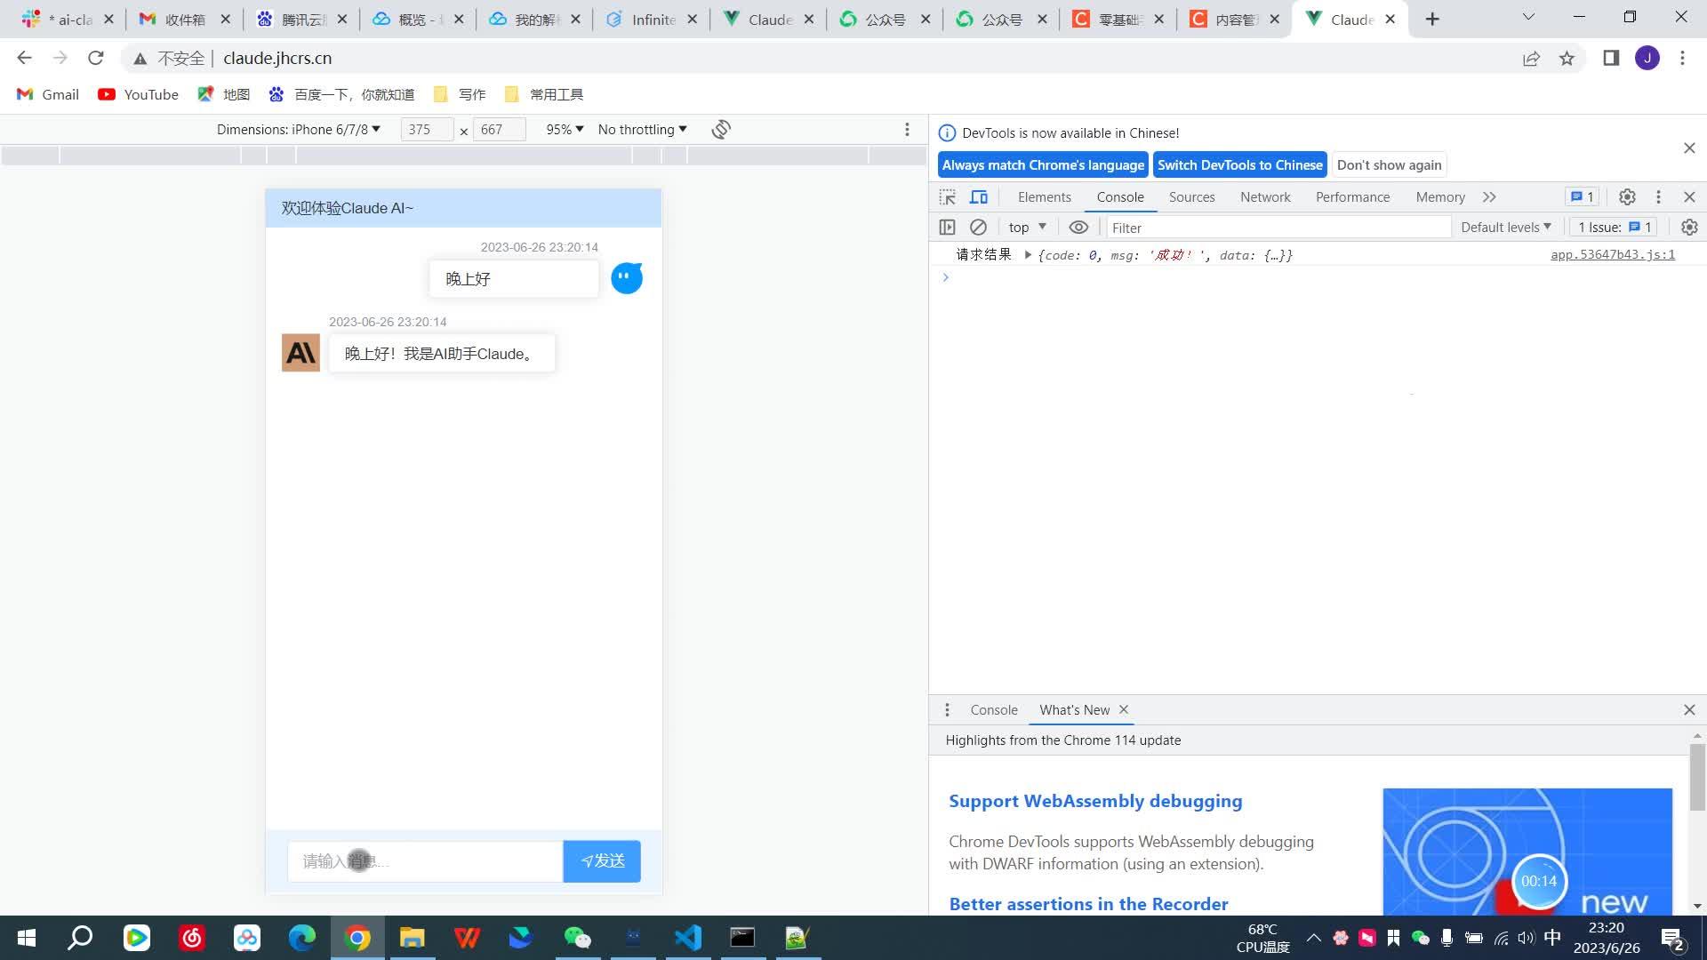Click the share page icon
The height and width of the screenshot is (960, 1707).
coord(1531,59)
